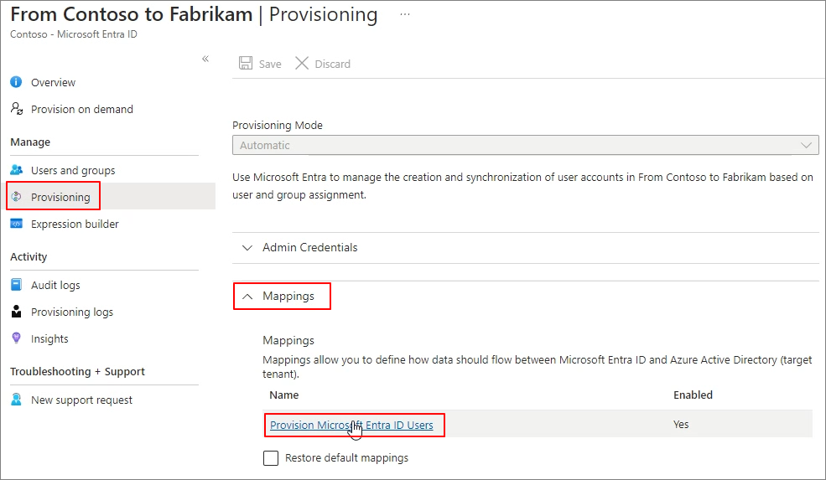Click Troubleshooting + Support heading
This screenshot has width=826, height=480.
pyautogui.click(x=77, y=372)
